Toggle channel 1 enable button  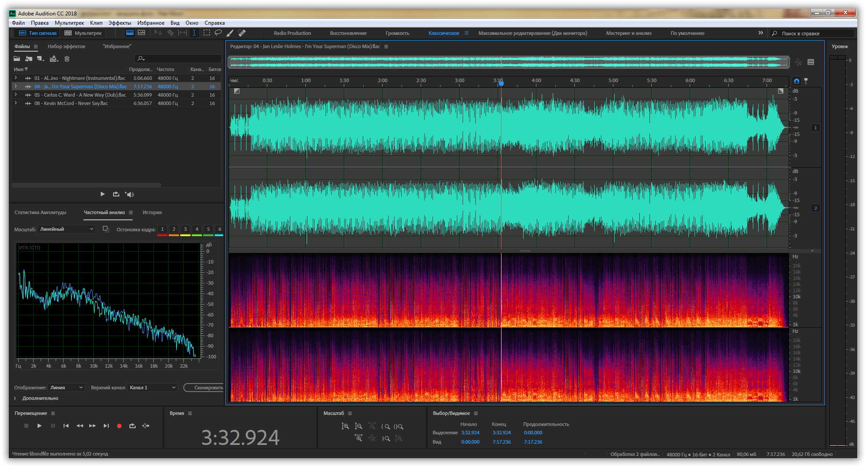tap(816, 128)
